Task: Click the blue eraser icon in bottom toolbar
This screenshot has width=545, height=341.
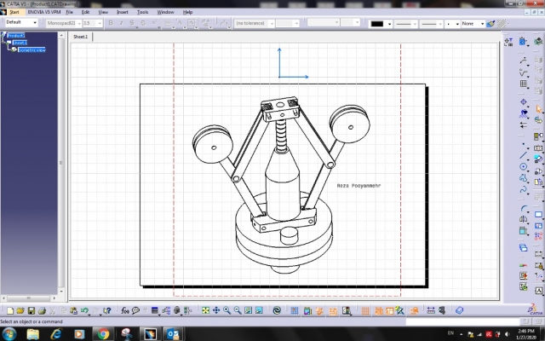Action: 460,310
